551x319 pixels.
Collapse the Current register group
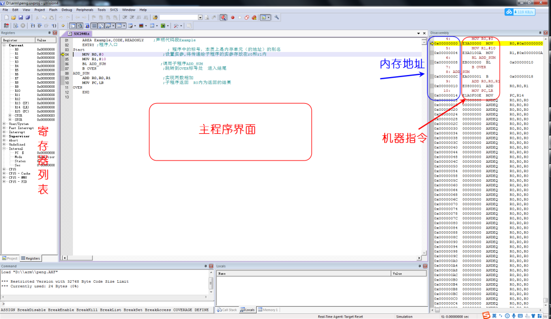point(4,45)
